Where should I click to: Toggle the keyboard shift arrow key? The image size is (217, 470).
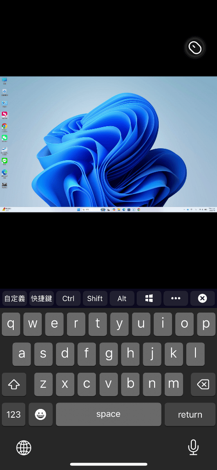point(14,384)
